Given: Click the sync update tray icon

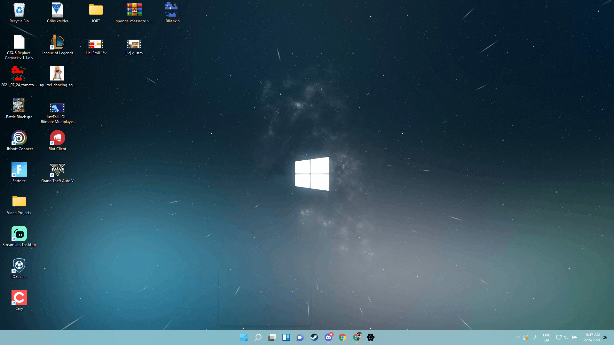Looking at the screenshot, I should (526, 337).
